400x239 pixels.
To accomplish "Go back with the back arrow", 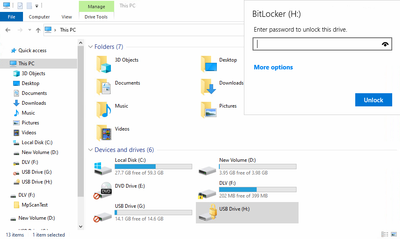I will 8,30.
